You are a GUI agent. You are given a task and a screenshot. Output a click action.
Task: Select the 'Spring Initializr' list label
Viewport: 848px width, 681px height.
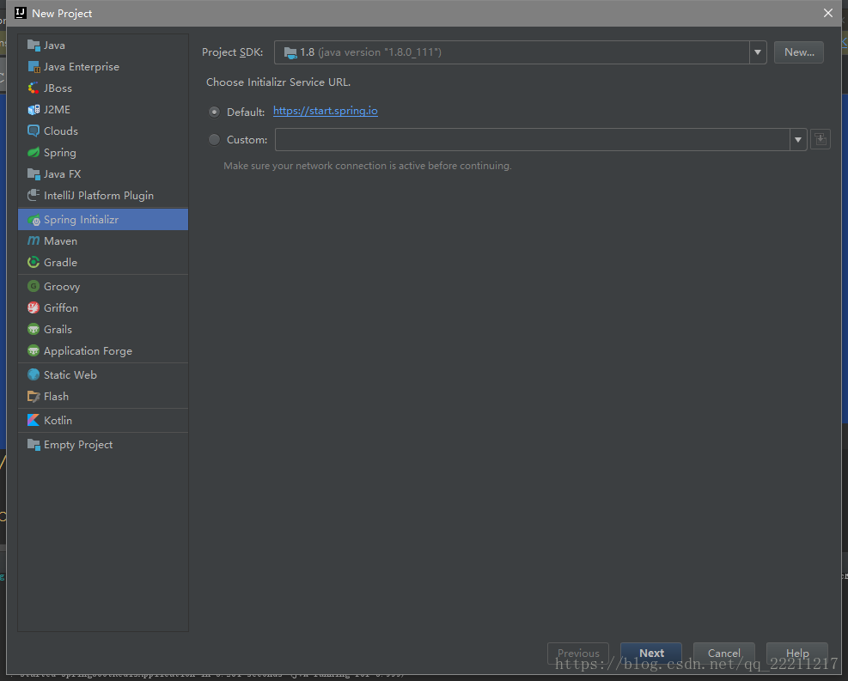click(x=81, y=220)
